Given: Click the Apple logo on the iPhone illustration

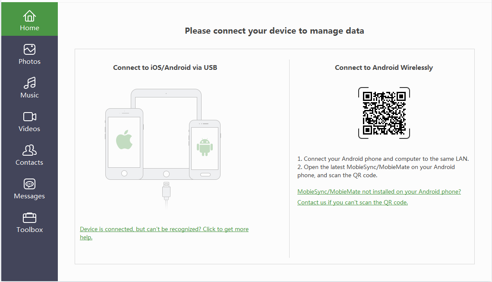Looking at the screenshot, I should 124,139.
